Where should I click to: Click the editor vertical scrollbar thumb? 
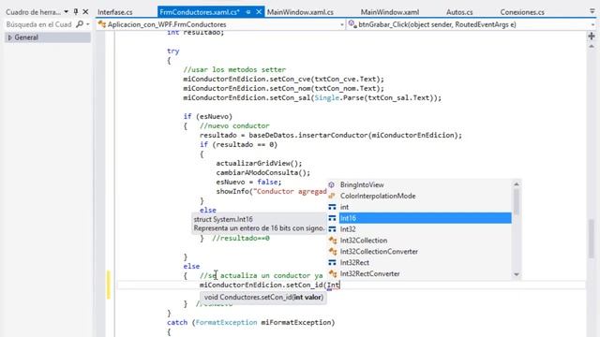[592, 239]
